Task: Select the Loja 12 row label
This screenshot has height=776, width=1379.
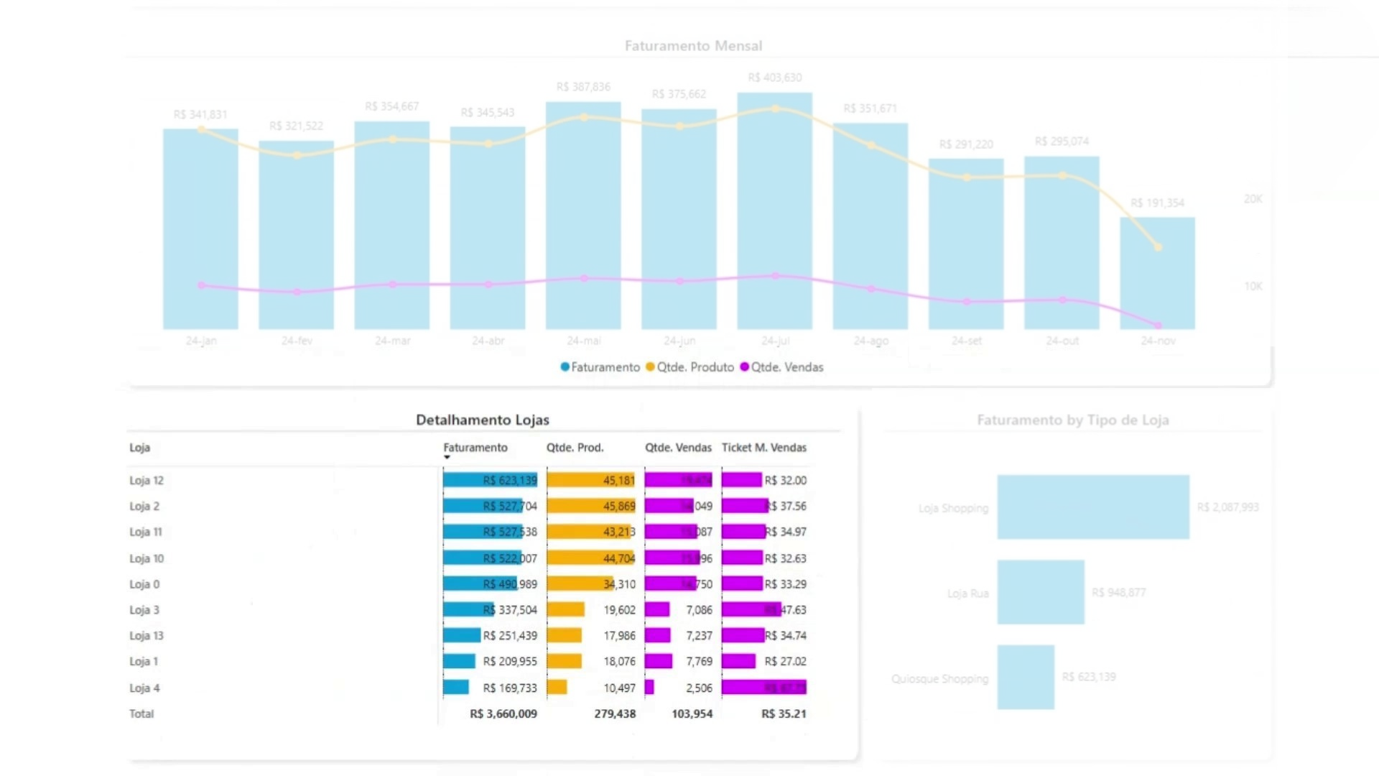Action: click(x=147, y=481)
